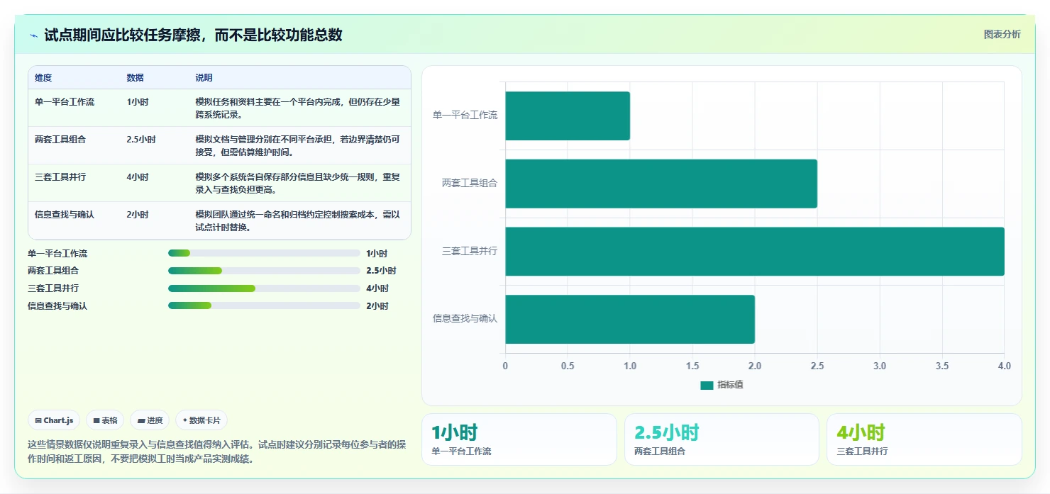Screen dimensions: 1050x494
Task: Click description starting 模拟多个系统各自保存部分信息
Action: (x=298, y=184)
